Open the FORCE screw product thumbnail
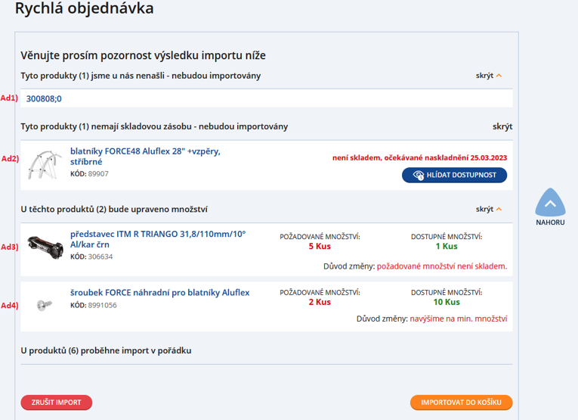The width and height of the screenshot is (578, 420). tap(45, 304)
